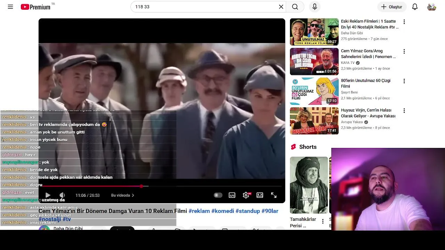445x250 pixels.
Task: Start voice search with microphone
Action: point(315,7)
